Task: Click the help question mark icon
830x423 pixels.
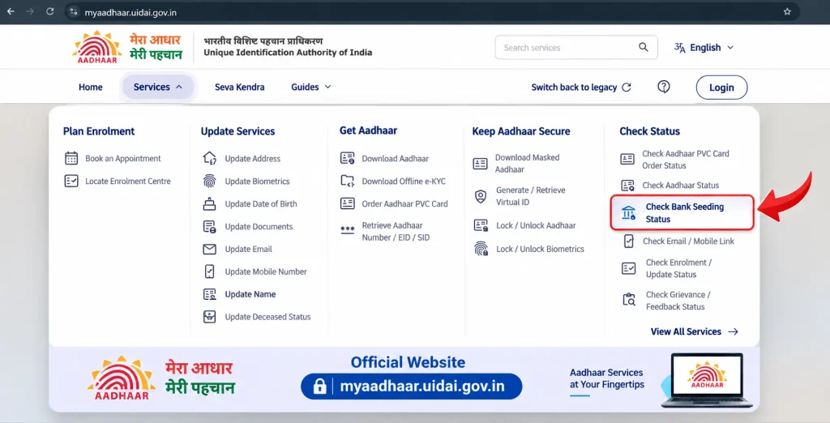Action: pos(664,87)
